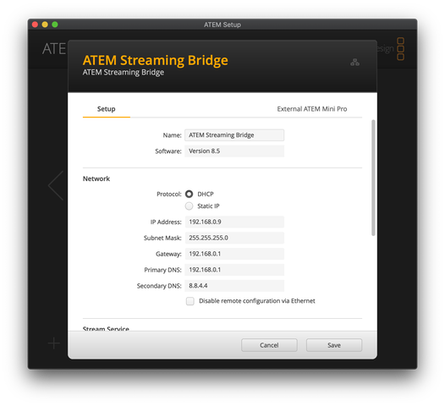The height and width of the screenshot is (406, 445).
Task: Click the ATEM Streaming Bridge subtitle text
Action: 124,73
